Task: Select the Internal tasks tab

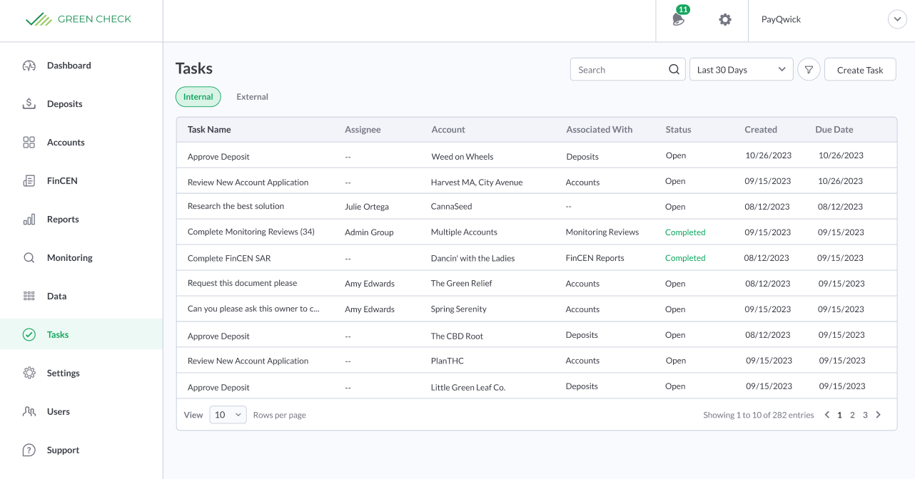Action: pyautogui.click(x=198, y=96)
